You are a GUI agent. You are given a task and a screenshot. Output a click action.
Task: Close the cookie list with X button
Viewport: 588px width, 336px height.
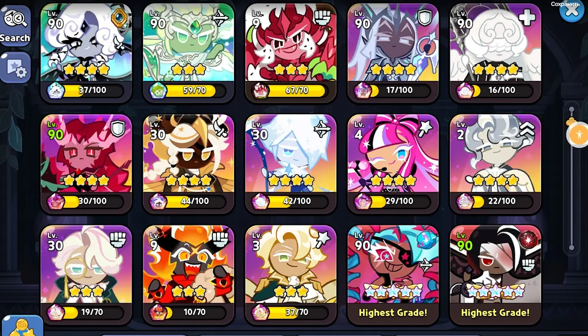572,11
